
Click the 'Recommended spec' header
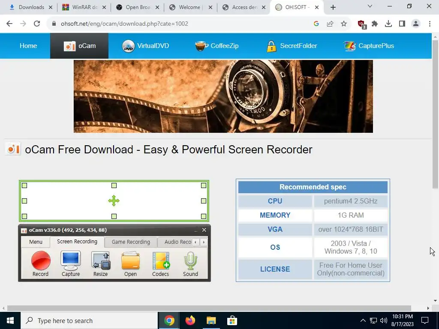click(x=313, y=187)
